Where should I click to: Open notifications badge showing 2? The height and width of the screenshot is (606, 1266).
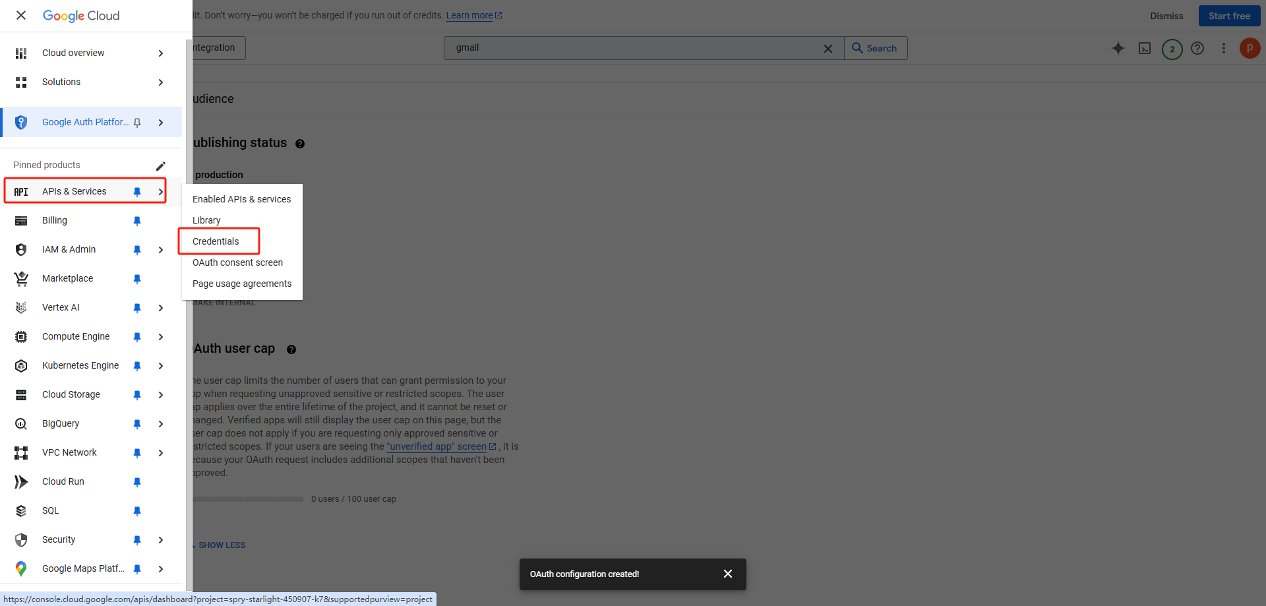coord(1172,49)
